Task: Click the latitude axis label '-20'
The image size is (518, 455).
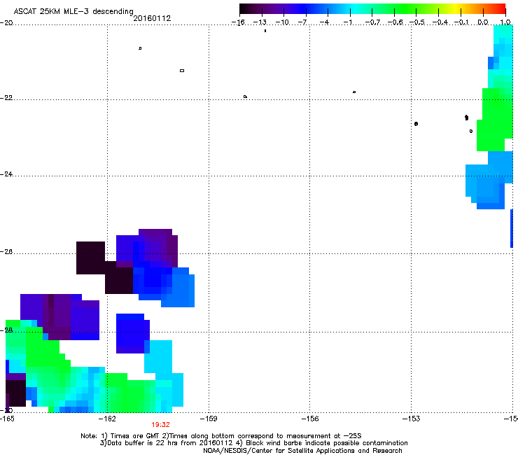Action: 6,23
